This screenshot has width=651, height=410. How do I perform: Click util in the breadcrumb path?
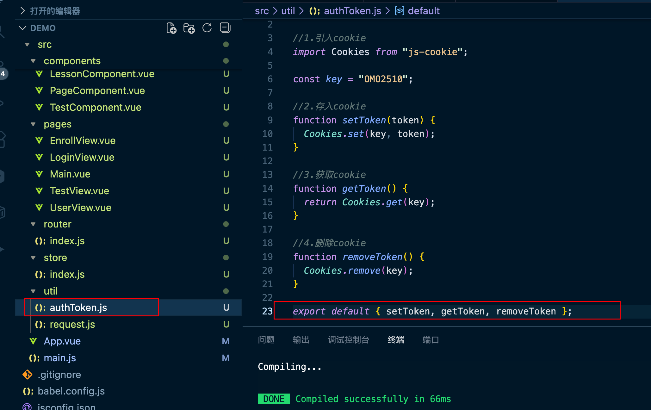click(x=288, y=11)
